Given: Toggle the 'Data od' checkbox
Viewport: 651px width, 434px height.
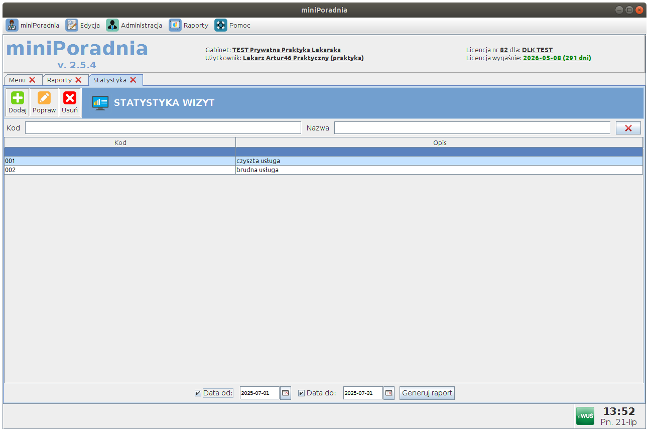Looking at the screenshot, I should [x=198, y=393].
